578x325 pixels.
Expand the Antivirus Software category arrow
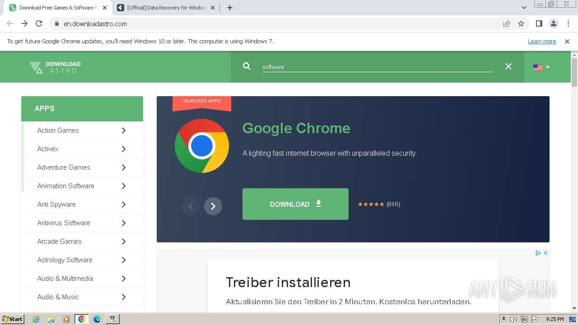[124, 223]
